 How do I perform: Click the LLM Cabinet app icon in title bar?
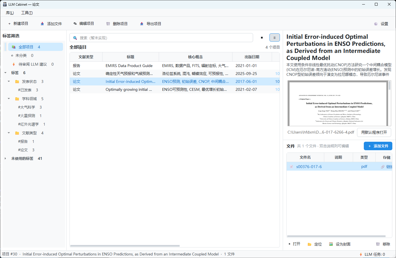(x=5, y=4)
